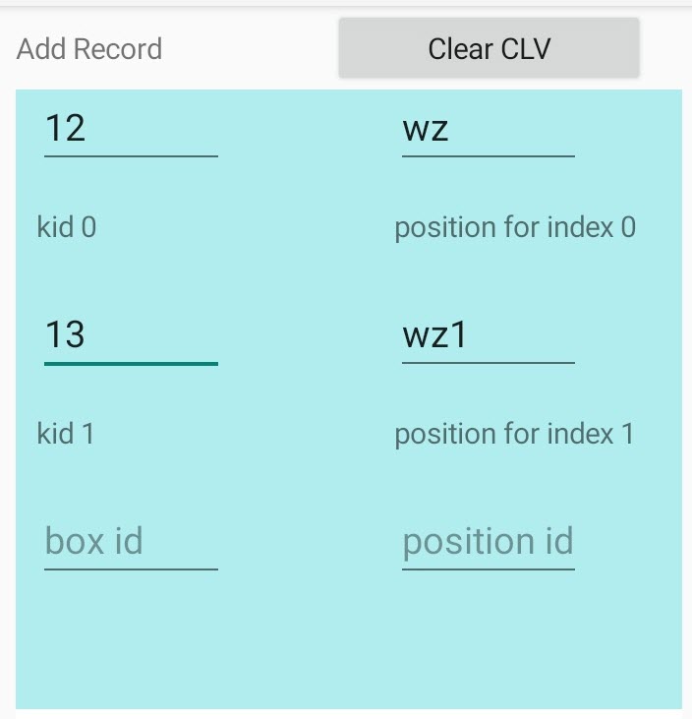Click the position for index 0 text

click(x=515, y=228)
